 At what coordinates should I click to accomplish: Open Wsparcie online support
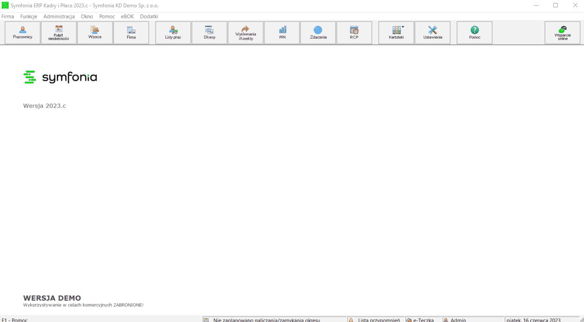(x=562, y=33)
